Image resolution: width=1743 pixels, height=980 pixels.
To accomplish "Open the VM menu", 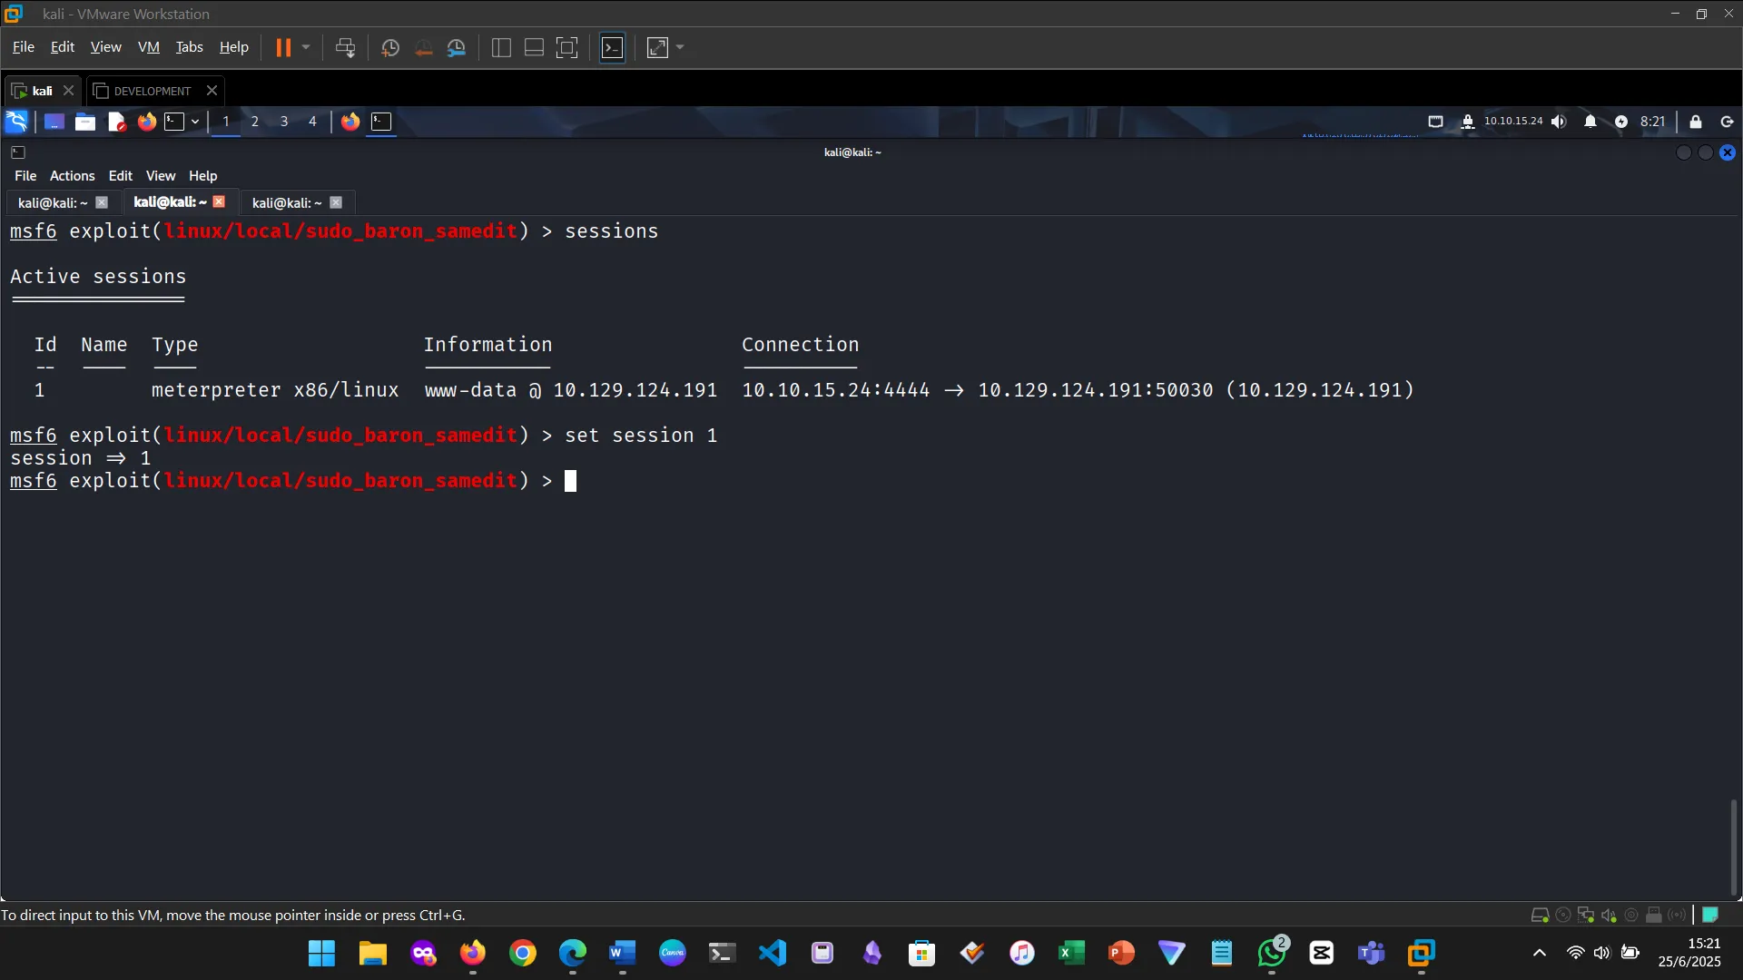I will pos(148,47).
